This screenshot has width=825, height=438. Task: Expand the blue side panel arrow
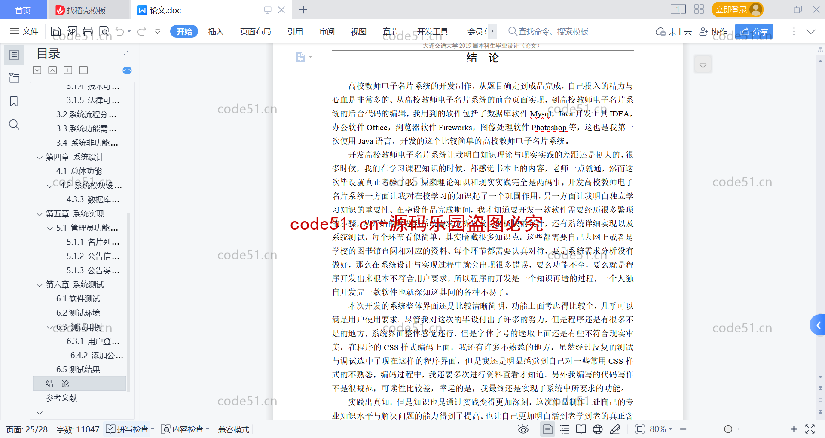[x=818, y=325]
